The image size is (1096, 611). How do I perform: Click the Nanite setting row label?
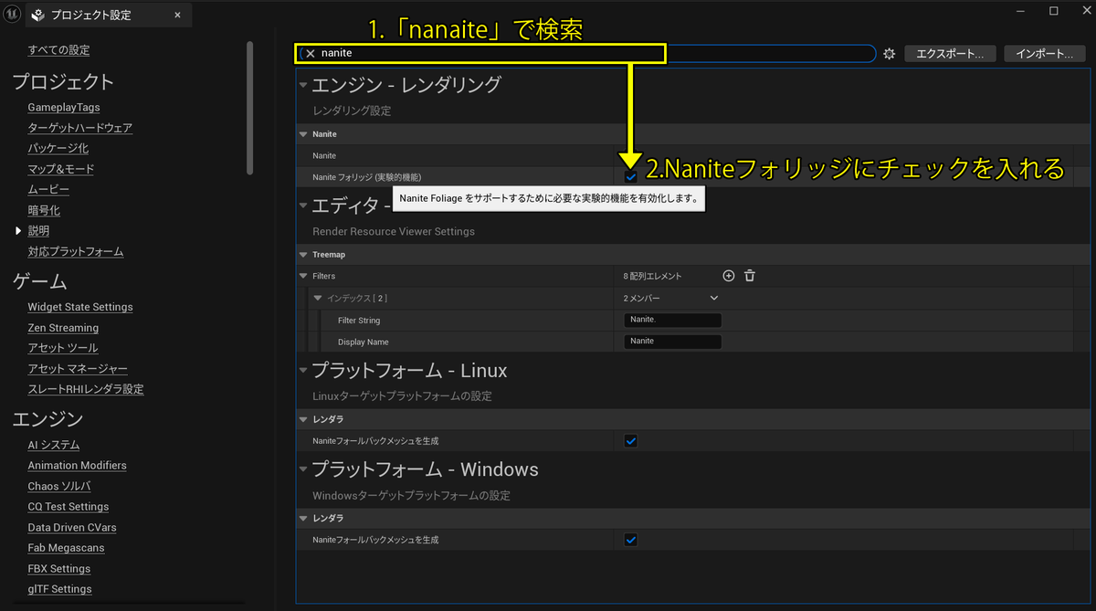pyautogui.click(x=324, y=156)
